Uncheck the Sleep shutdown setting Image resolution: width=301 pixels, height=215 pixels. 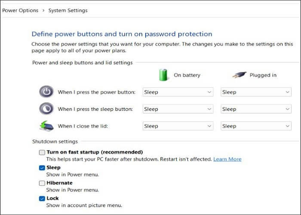pyautogui.click(x=42, y=168)
